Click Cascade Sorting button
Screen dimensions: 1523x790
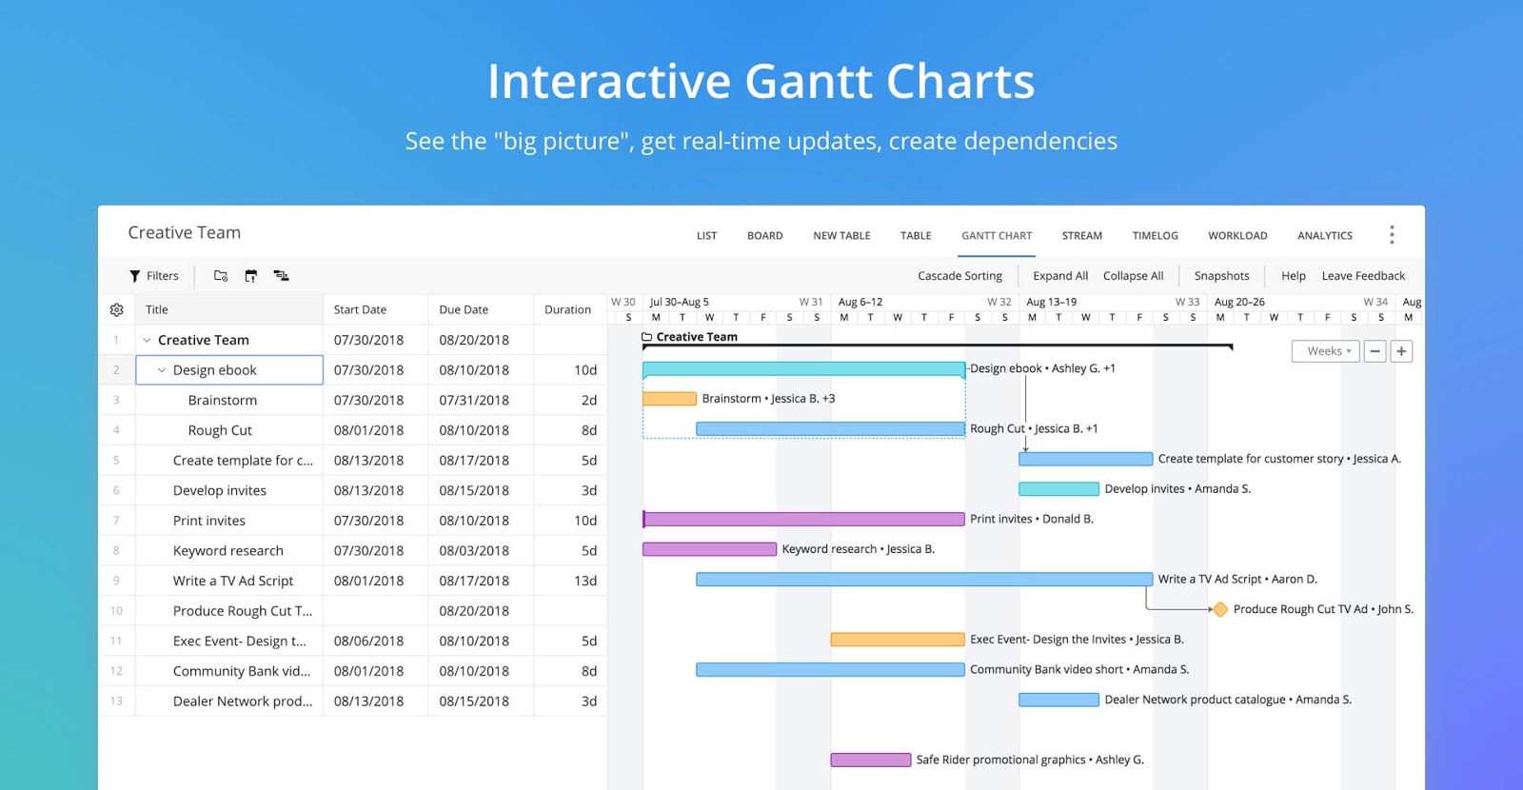click(x=959, y=276)
